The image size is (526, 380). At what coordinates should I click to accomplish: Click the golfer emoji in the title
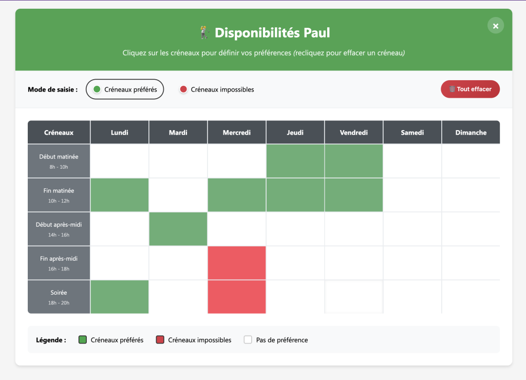point(204,33)
